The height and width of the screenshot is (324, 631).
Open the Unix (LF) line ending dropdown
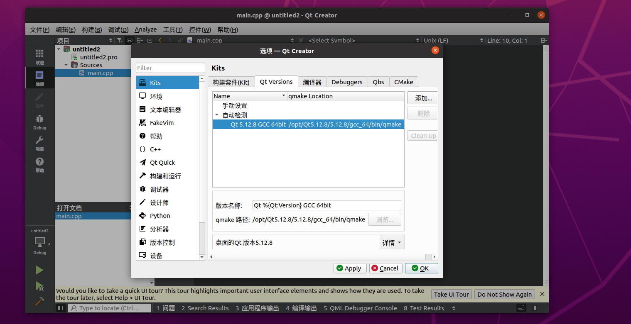click(x=454, y=40)
